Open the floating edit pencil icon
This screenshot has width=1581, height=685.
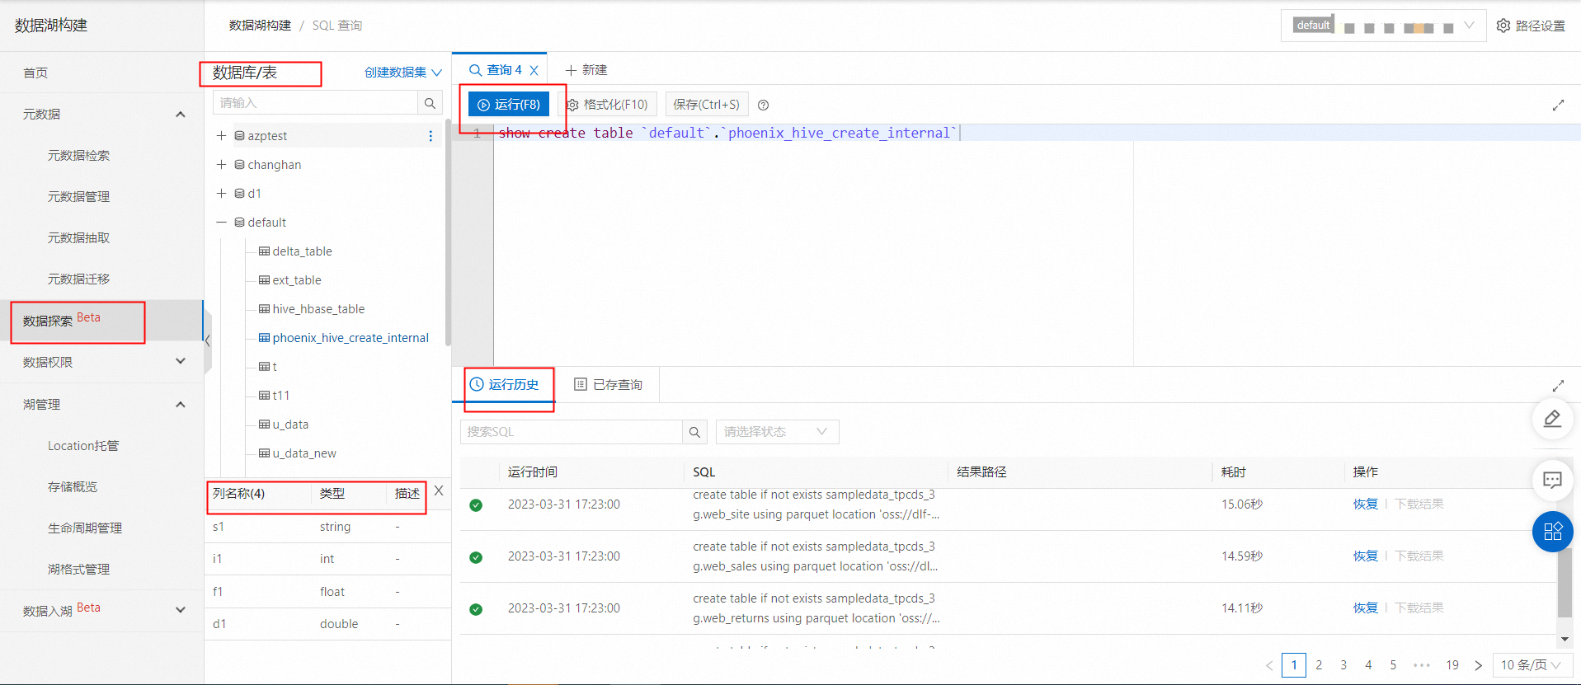1552,419
